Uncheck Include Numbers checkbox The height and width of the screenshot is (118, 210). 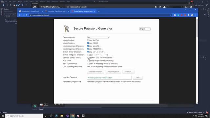[88, 43]
